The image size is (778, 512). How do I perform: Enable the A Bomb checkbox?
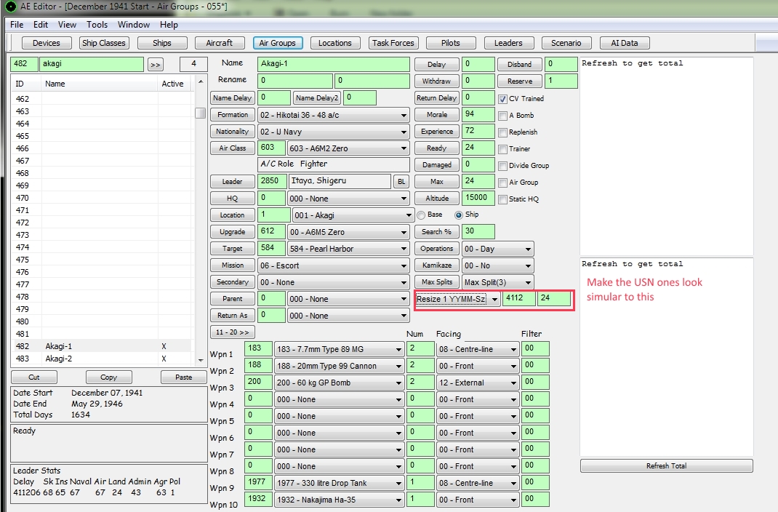click(502, 116)
